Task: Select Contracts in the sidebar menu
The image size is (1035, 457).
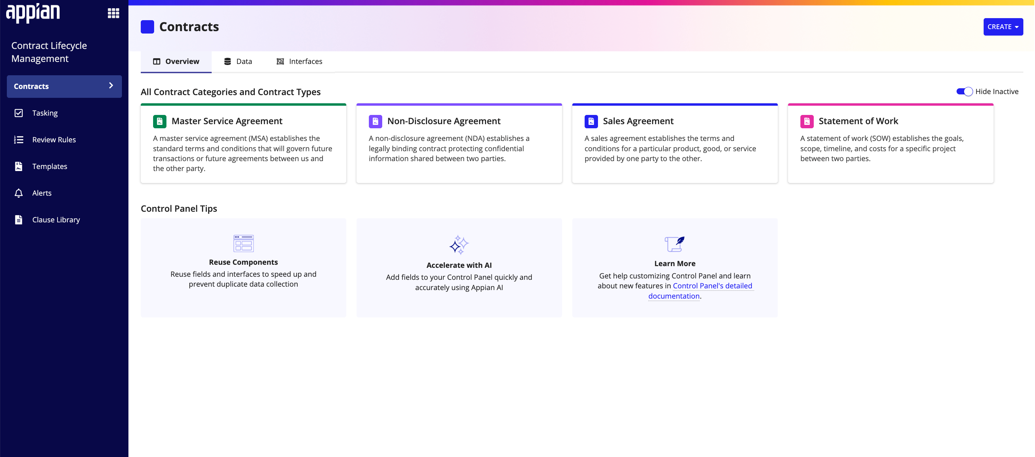Action: click(x=64, y=86)
